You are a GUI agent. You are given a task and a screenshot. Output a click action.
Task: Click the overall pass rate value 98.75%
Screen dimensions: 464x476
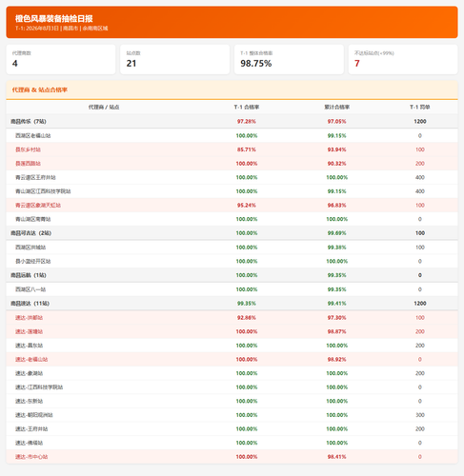click(x=256, y=64)
